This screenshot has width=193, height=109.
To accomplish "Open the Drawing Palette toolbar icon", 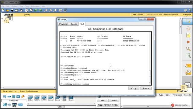I will [60, 10].
